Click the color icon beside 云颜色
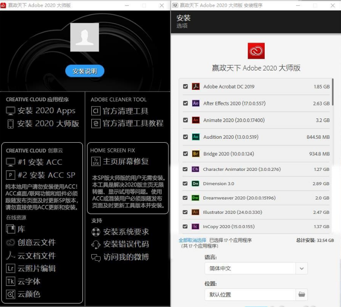This screenshot has height=307, width=341. click(11, 294)
